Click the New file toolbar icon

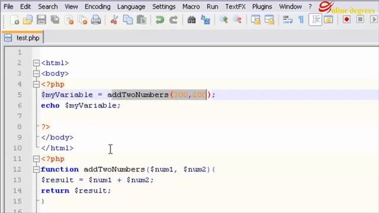coord(14,20)
